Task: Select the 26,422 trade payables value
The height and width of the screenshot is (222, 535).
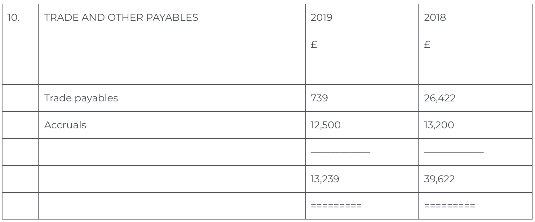Action: click(440, 98)
